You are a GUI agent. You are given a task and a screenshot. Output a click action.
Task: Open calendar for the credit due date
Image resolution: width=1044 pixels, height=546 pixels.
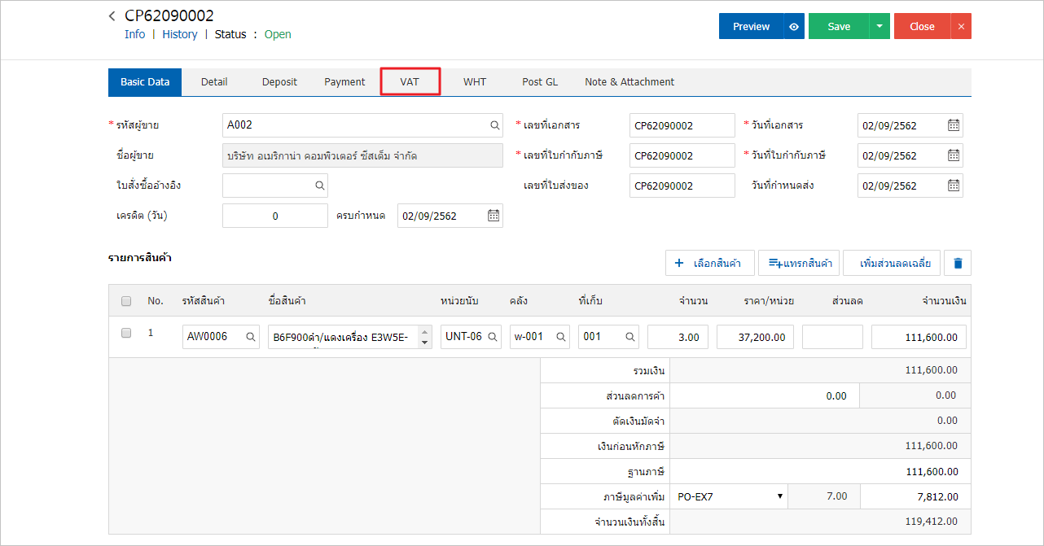tap(493, 216)
